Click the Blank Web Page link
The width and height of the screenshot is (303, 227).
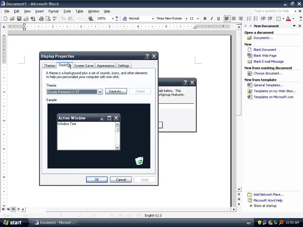(x=265, y=56)
